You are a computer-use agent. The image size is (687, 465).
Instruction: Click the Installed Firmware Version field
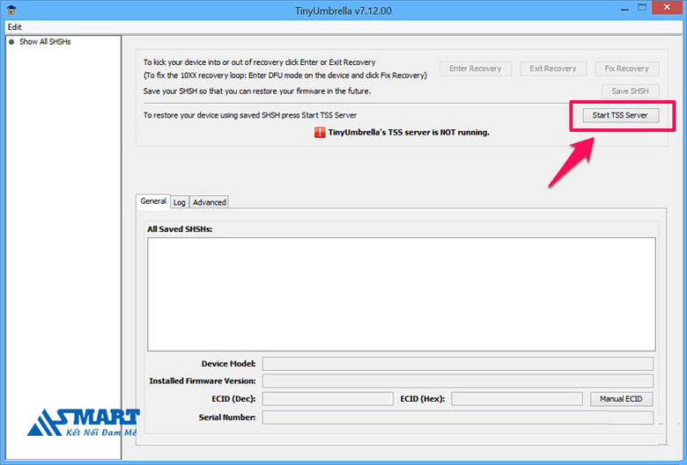(457, 381)
